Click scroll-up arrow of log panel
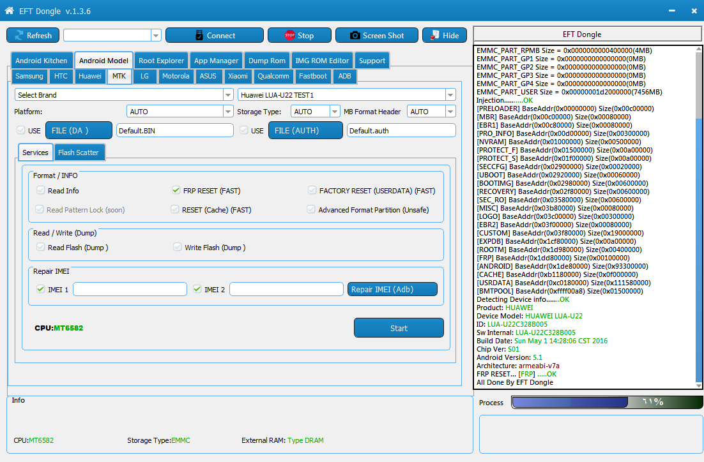Image resolution: width=704 pixels, height=462 pixels. tap(699, 49)
